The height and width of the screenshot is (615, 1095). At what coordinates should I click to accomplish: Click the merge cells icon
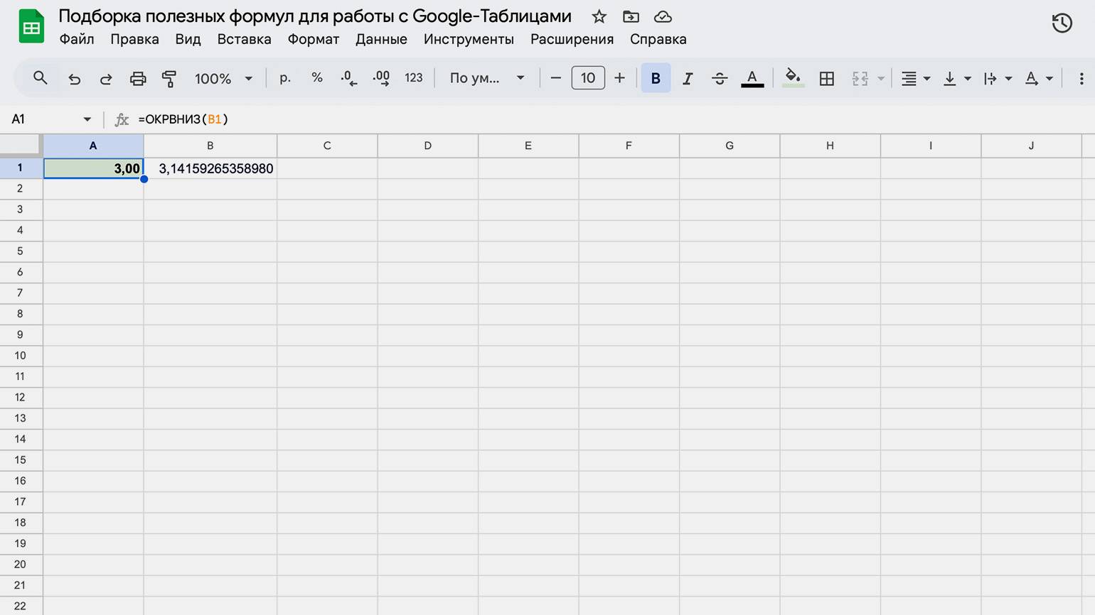860,79
